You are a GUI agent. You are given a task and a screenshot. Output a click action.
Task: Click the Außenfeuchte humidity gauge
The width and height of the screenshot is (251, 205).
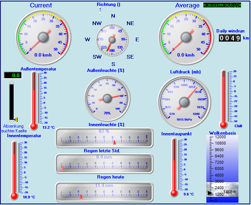[x=107, y=98]
